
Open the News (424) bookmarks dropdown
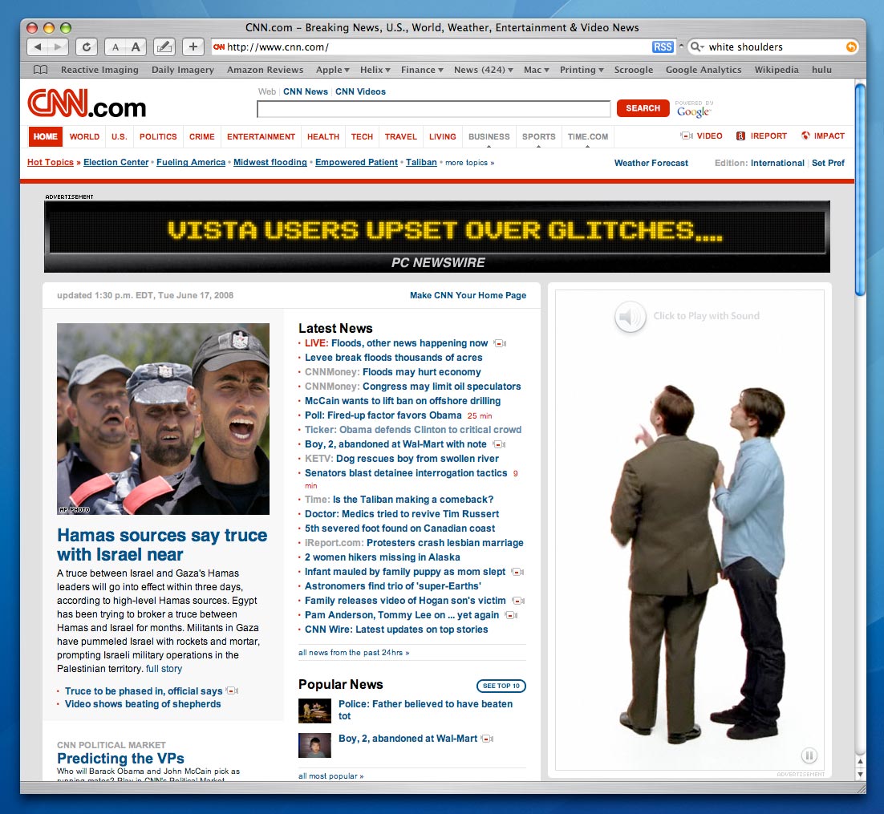484,70
